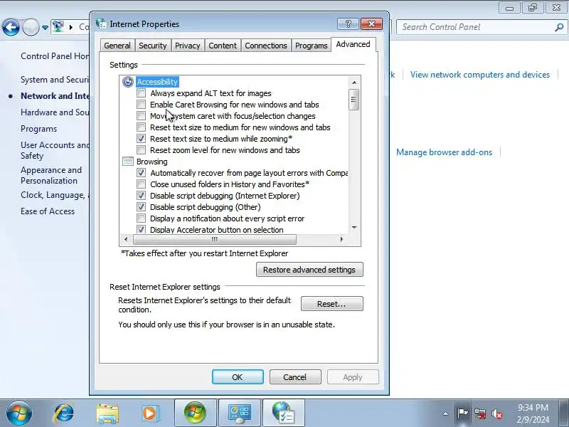Uncheck Automatically recover from page layout errors

point(141,173)
